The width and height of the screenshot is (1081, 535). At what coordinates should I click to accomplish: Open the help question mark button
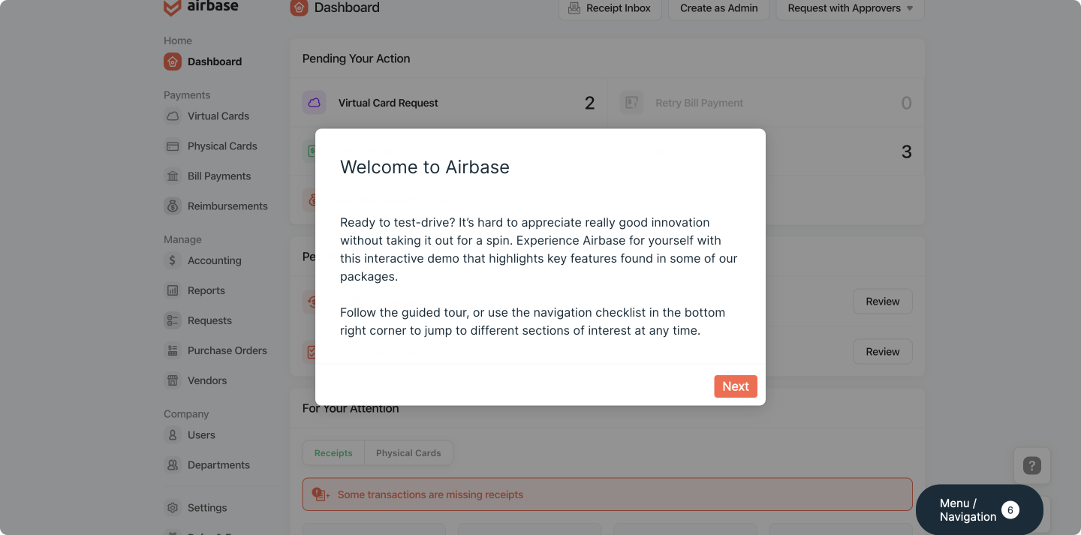(x=1032, y=466)
